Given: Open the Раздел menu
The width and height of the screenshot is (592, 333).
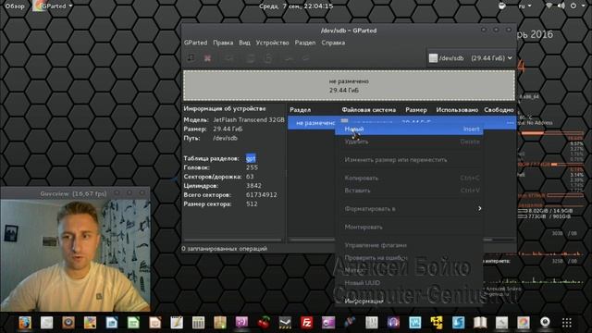Looking at the screenshot, I should (x=305, y=43).
